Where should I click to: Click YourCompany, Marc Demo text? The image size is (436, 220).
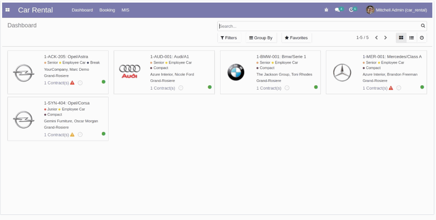click(66, 69)
